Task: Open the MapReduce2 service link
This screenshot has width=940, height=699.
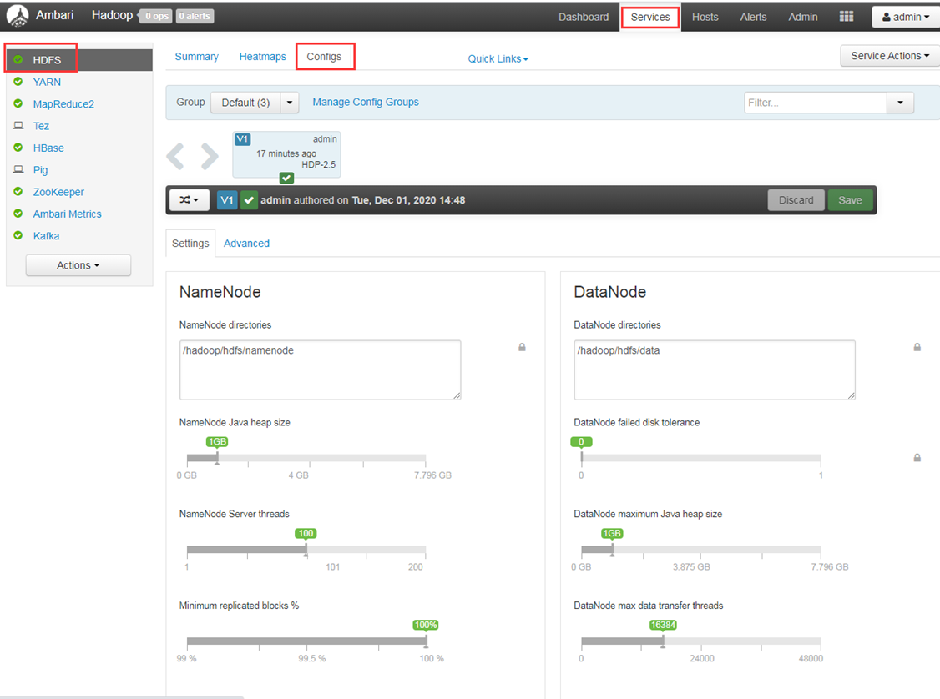Action: tap(63, 104)
